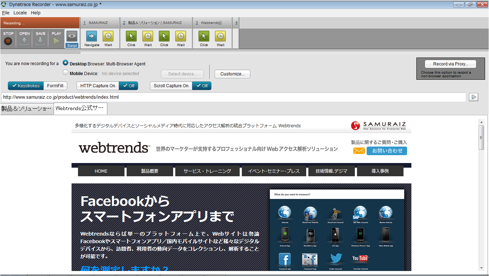Click the Twitter Account bird icon
The image size is (489, 276).
tap(336, 259)
